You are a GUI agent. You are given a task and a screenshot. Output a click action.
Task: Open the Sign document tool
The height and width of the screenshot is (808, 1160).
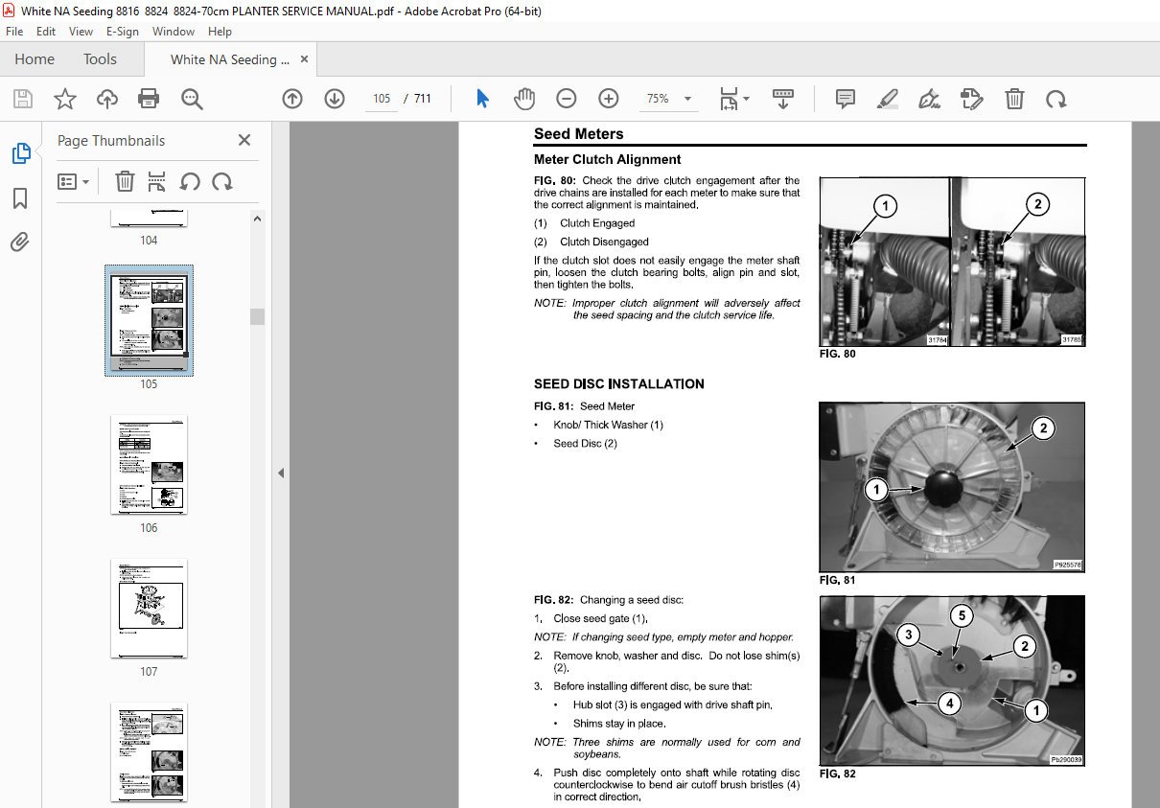pos(929,99)
